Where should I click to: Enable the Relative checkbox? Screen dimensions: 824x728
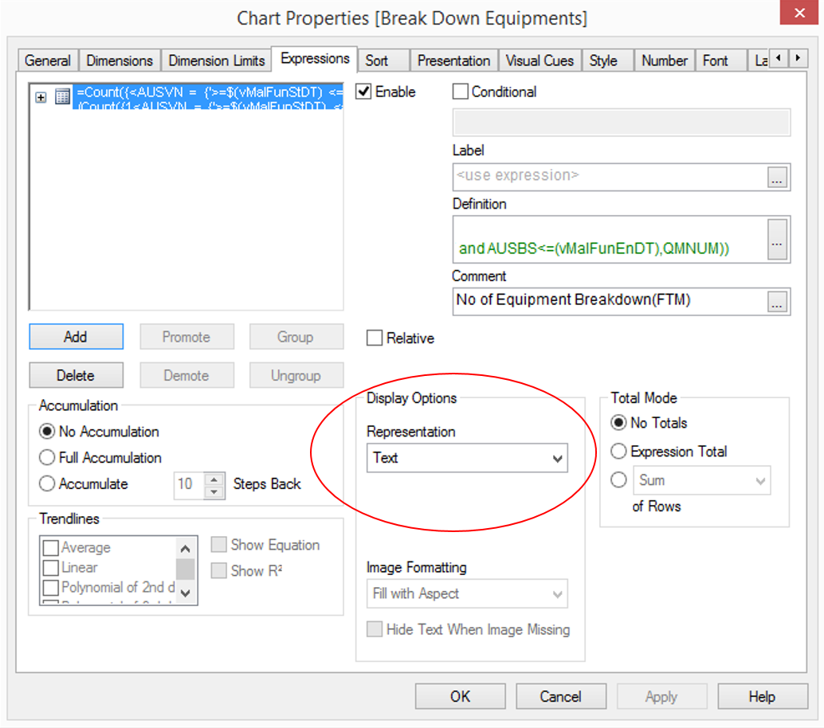pos(375,339)
